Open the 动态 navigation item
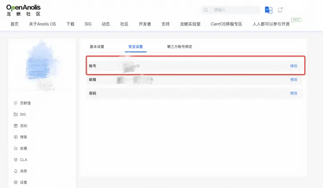323x188 pixels. coord(106,24)
